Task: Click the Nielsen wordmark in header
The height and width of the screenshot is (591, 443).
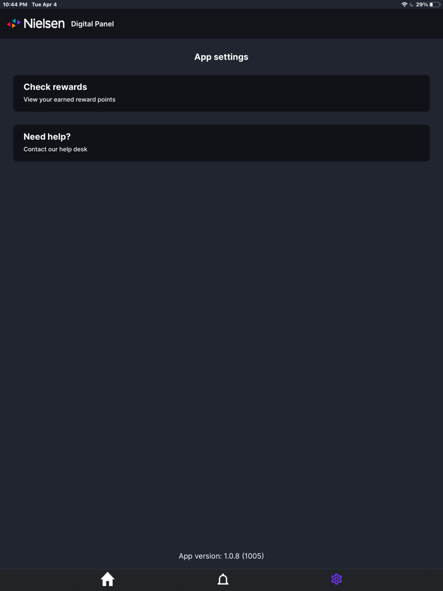Action: tap(44, 24)
